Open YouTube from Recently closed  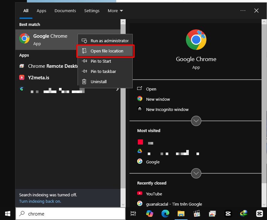[x=154, y=194]
